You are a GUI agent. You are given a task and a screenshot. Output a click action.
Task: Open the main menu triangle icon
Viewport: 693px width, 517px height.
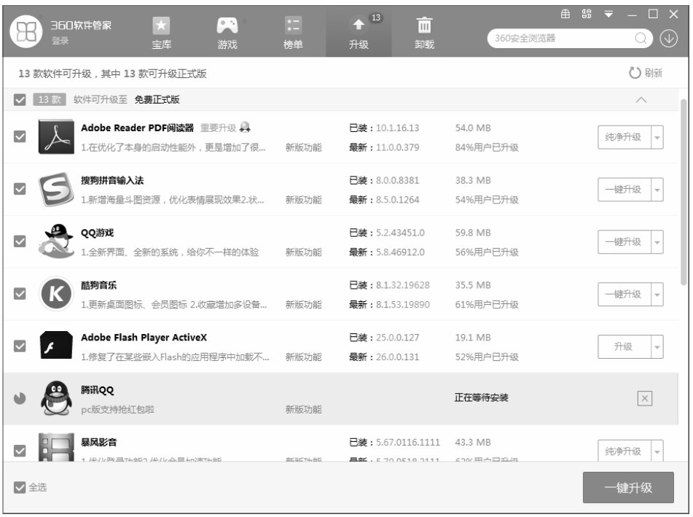coord(608,14)
